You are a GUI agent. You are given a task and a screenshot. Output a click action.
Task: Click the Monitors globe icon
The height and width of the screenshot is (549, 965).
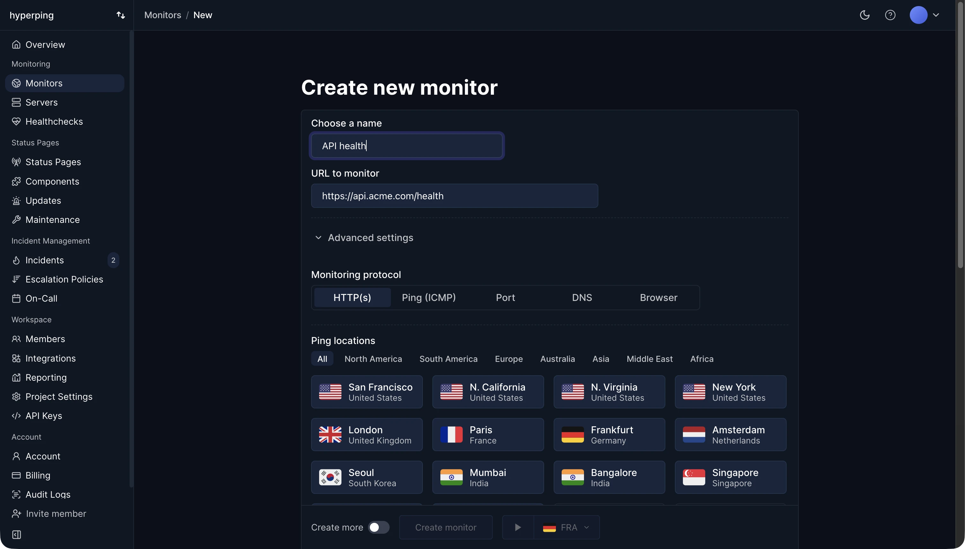[16, 83]
